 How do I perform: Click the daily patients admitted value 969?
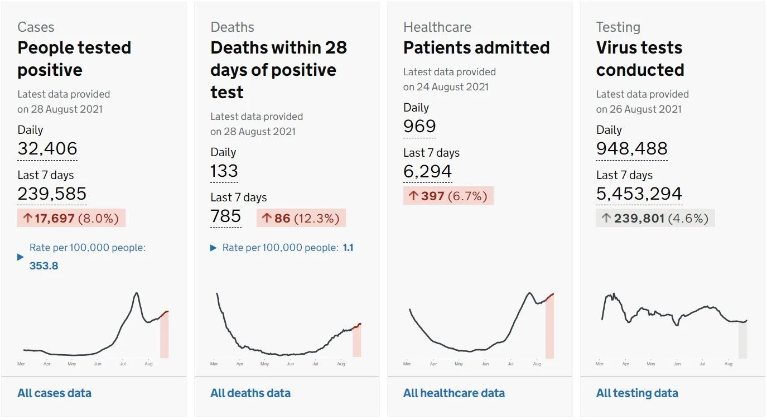[419, 127]
